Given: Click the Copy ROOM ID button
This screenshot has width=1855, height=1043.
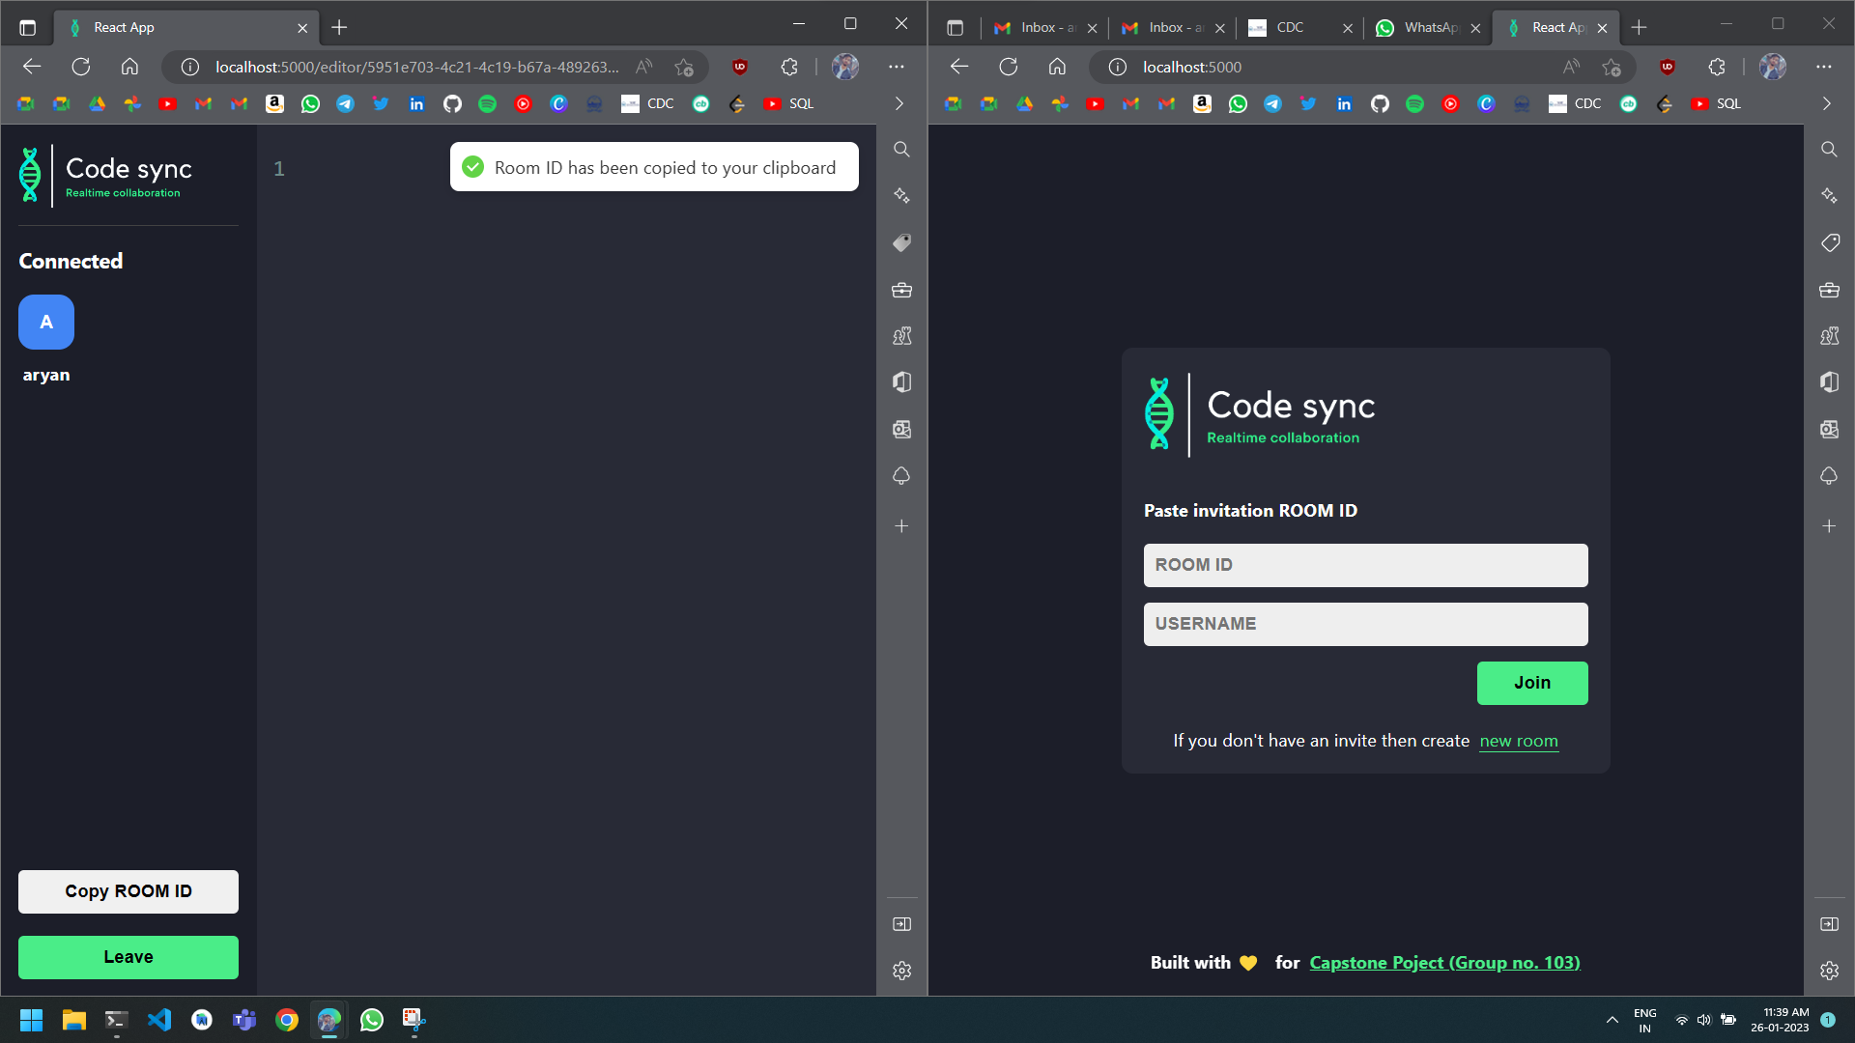Looking at the screenshot, I should pos(128,891).
